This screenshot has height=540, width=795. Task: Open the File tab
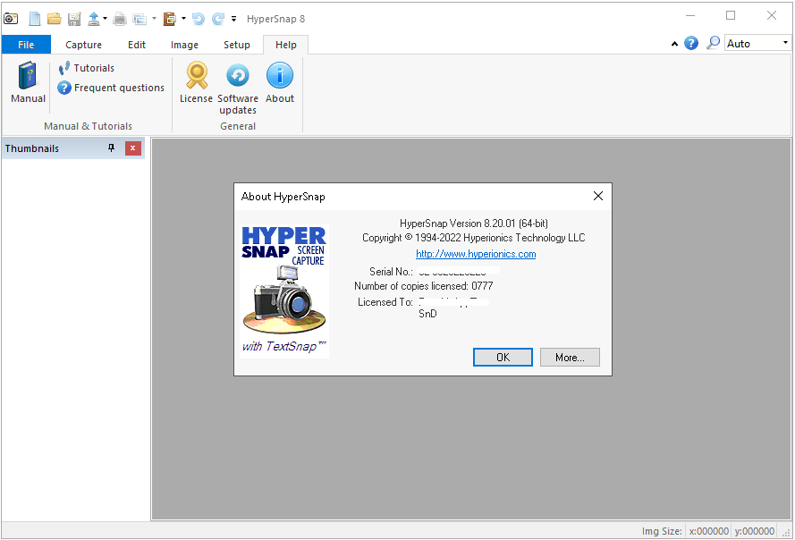click(26, 45)
